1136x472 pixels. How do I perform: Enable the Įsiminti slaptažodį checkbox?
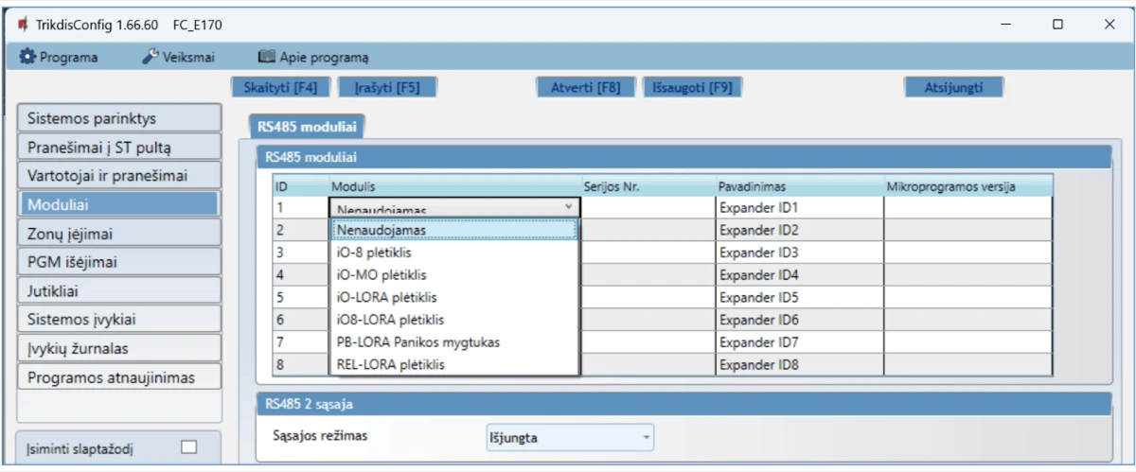pos(188,446)
